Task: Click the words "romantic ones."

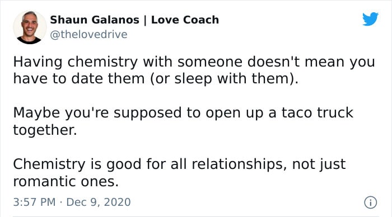Action: (x=66, y=182)
